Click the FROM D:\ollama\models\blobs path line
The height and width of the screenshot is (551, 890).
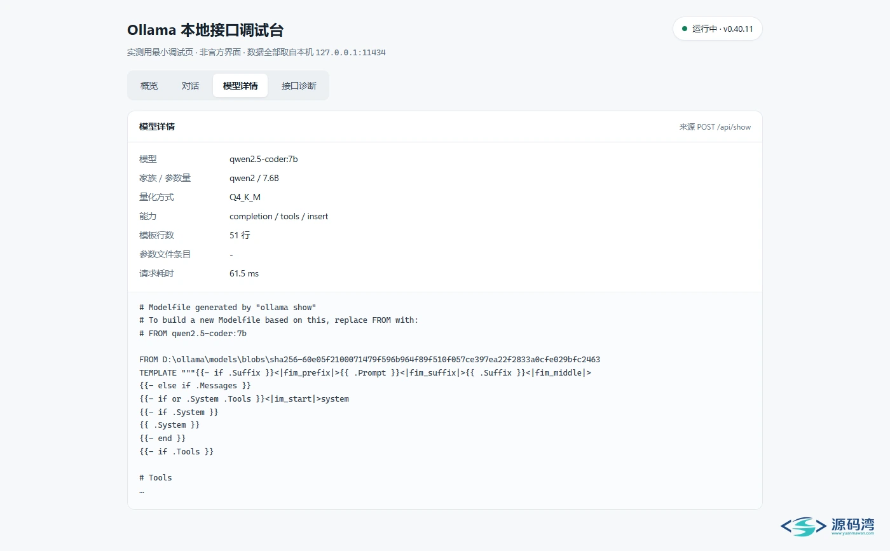pos(369,360)
